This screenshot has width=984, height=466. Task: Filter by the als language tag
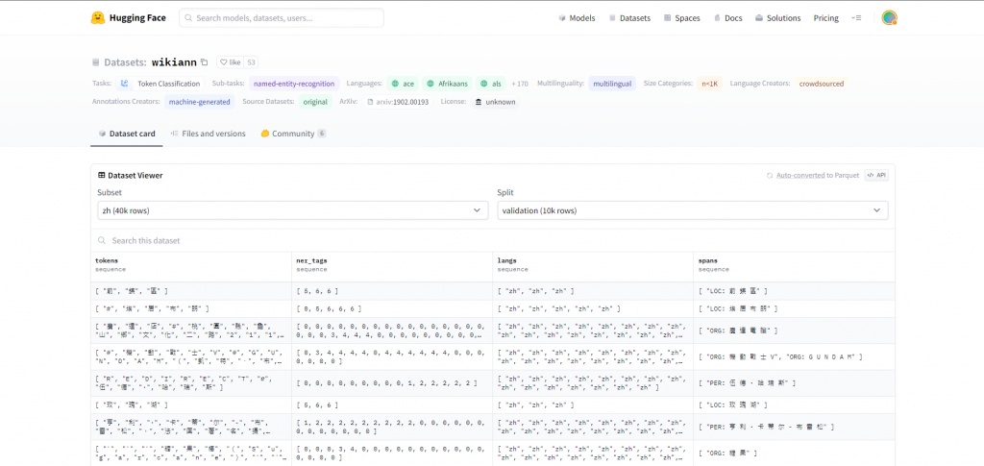(x=490, y=84)
